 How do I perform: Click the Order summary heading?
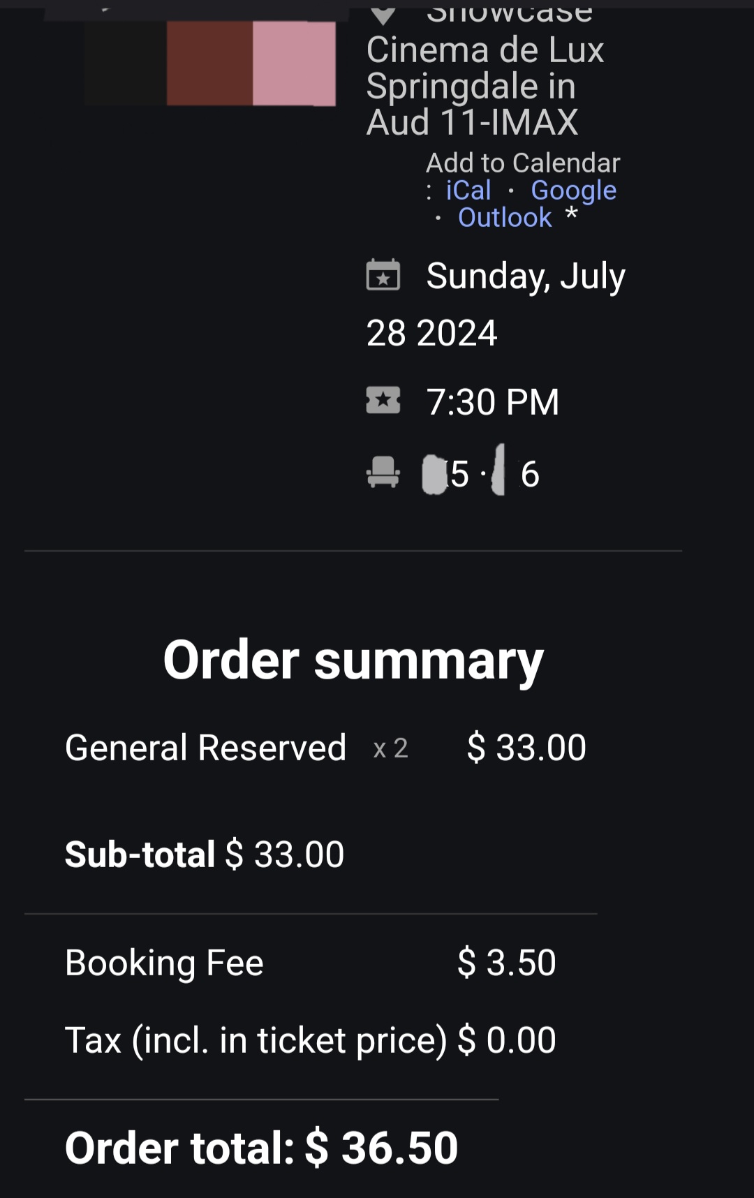tap(353, 660)
